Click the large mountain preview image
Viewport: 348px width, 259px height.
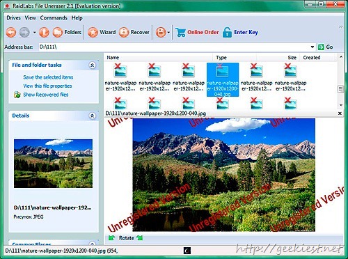pyautogui.click(x=223, y=175)
